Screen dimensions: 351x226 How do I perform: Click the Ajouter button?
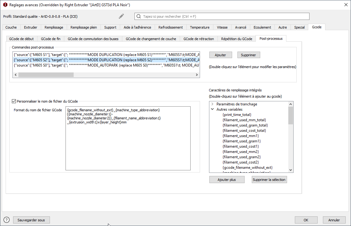pos(221,55)
